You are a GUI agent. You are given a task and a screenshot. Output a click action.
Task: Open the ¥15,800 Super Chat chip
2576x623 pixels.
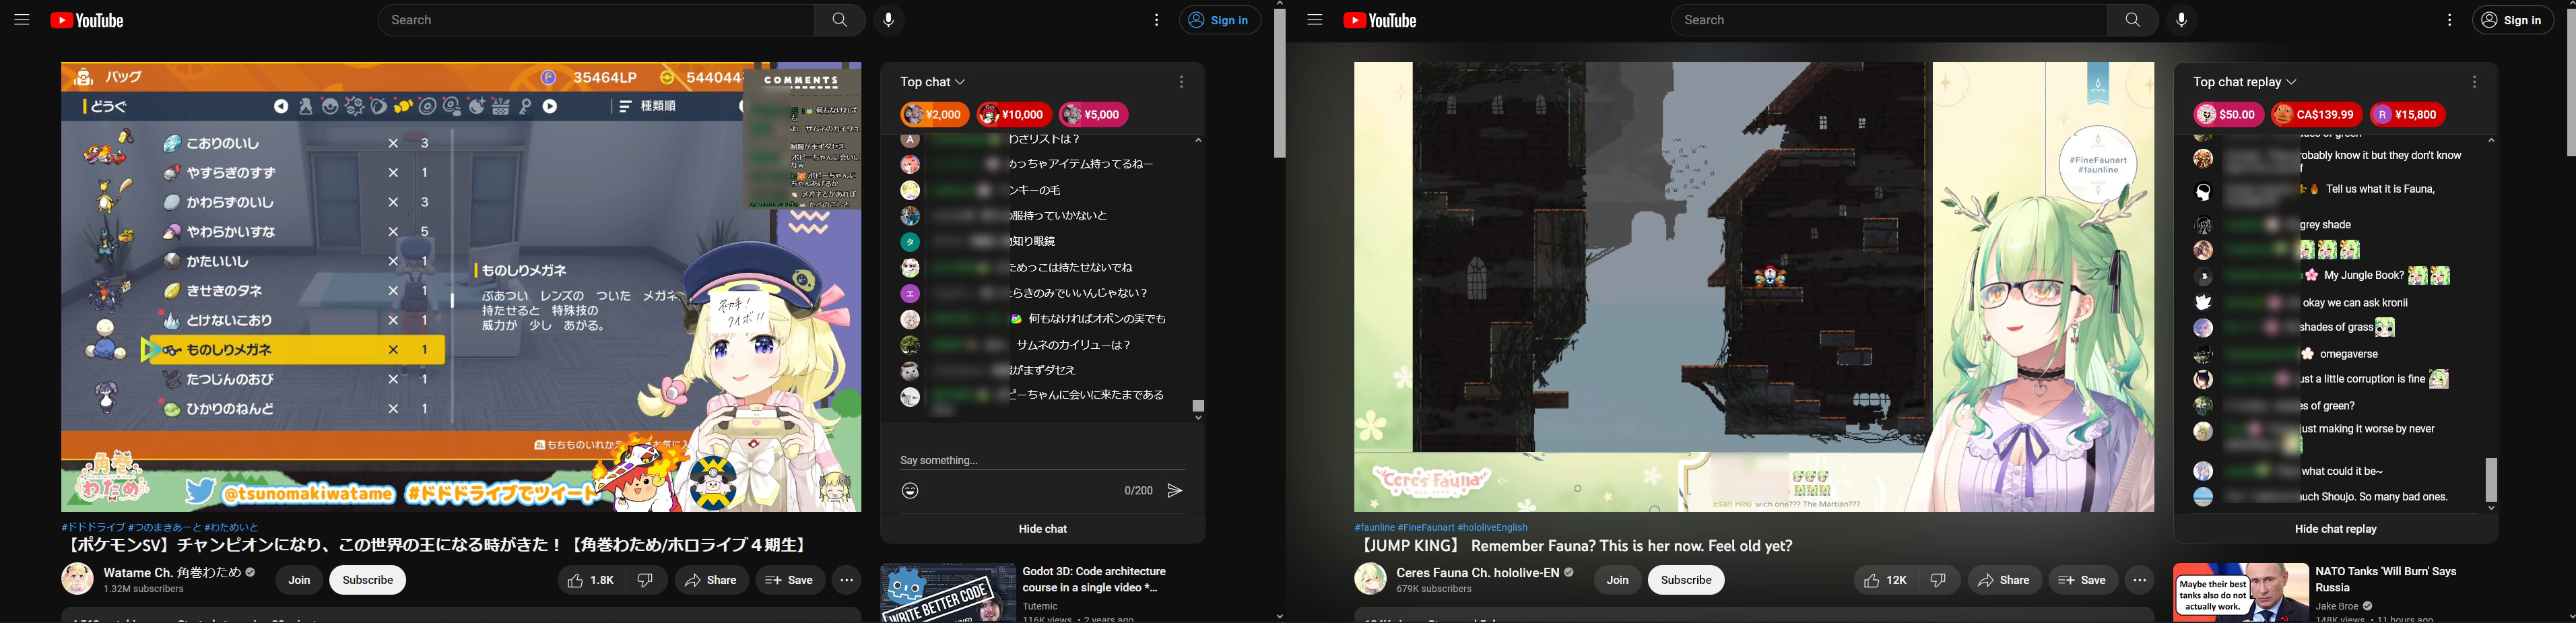[2408, 115]
